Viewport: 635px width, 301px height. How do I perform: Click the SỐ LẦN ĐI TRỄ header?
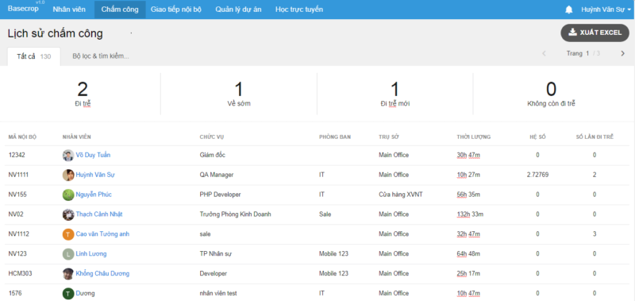point(595,137)
